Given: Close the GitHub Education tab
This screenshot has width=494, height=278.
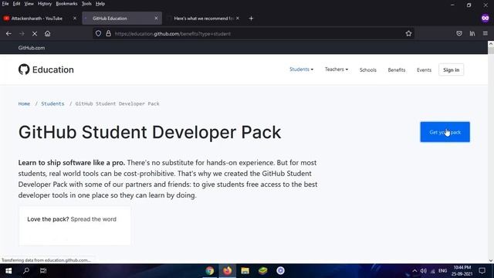Looking at the screenshot, I should click(x=156, y=19).
